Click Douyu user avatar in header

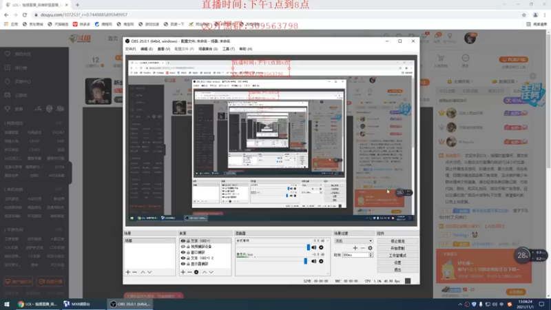click(470, 38)
